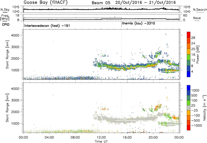Click the '3000' tick on the velocity plot axis
This screenshot has width=207, height=143.
tap(15, 100)
